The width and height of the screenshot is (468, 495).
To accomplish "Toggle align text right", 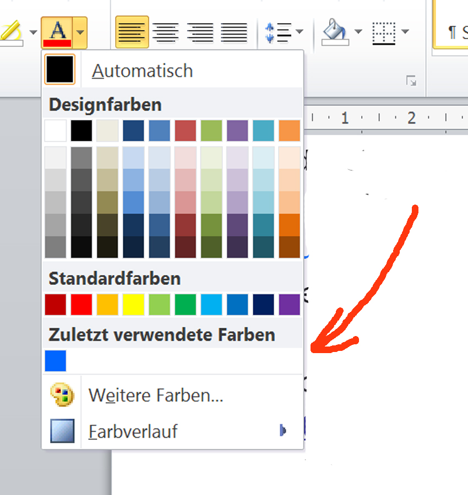I will click(x=200, y=32).
